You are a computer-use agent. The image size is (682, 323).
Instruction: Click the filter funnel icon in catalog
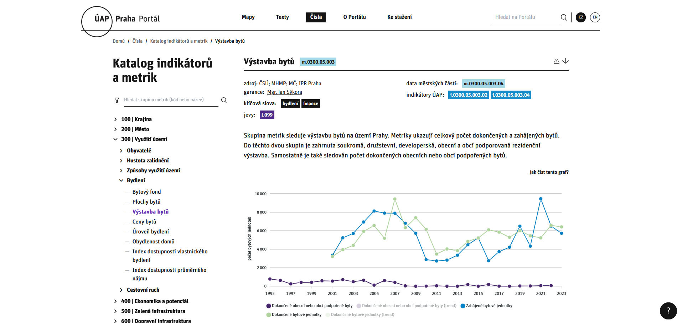[x=117, y=100]
